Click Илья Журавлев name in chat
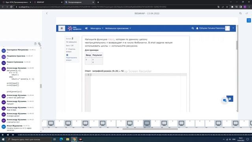The width and height of the screenshot is (252, 142). 15,126
